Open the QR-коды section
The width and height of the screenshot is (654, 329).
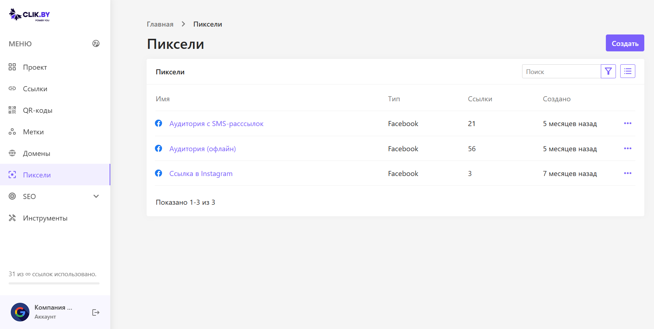coord(37,110)
